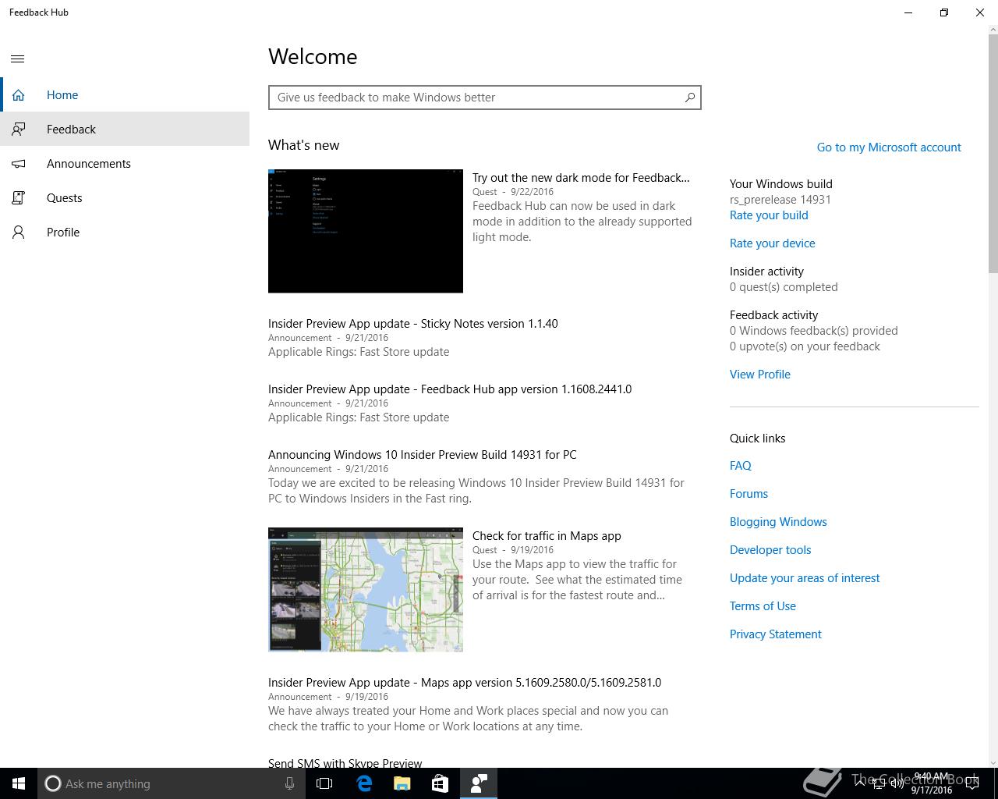The width and height of the screenshot is (998, 799).
Task: Select Home in the navigation pane
Action: pyautogui.click(x=125, y=95)
